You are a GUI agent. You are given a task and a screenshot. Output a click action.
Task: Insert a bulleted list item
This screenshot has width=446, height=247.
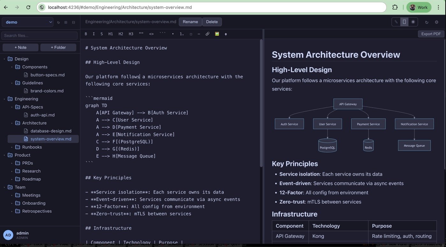(x=173, y=34)
